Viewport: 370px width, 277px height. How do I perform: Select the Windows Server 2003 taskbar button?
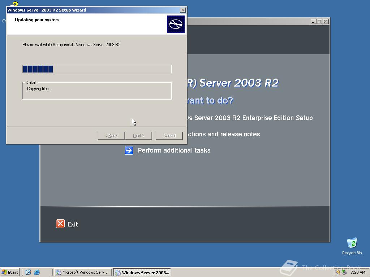pyautogui.click(x=142, y=272)
